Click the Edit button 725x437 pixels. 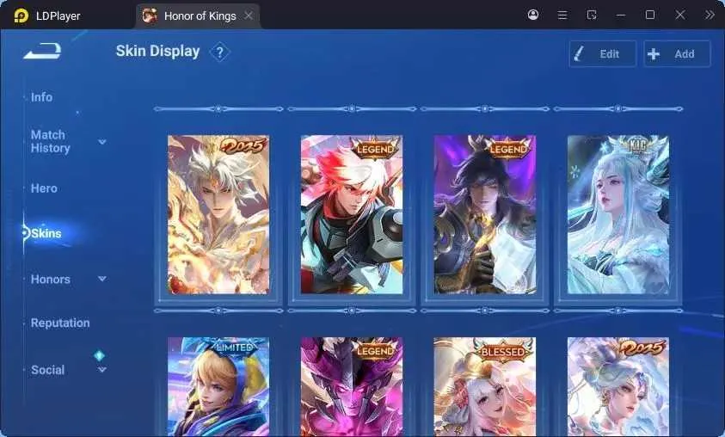pos(603,54)
